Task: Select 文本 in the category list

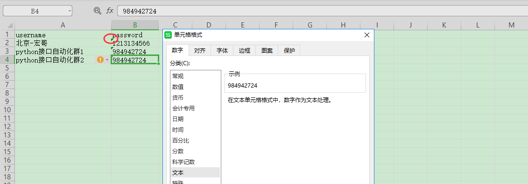Action: (x=195, y=172)
